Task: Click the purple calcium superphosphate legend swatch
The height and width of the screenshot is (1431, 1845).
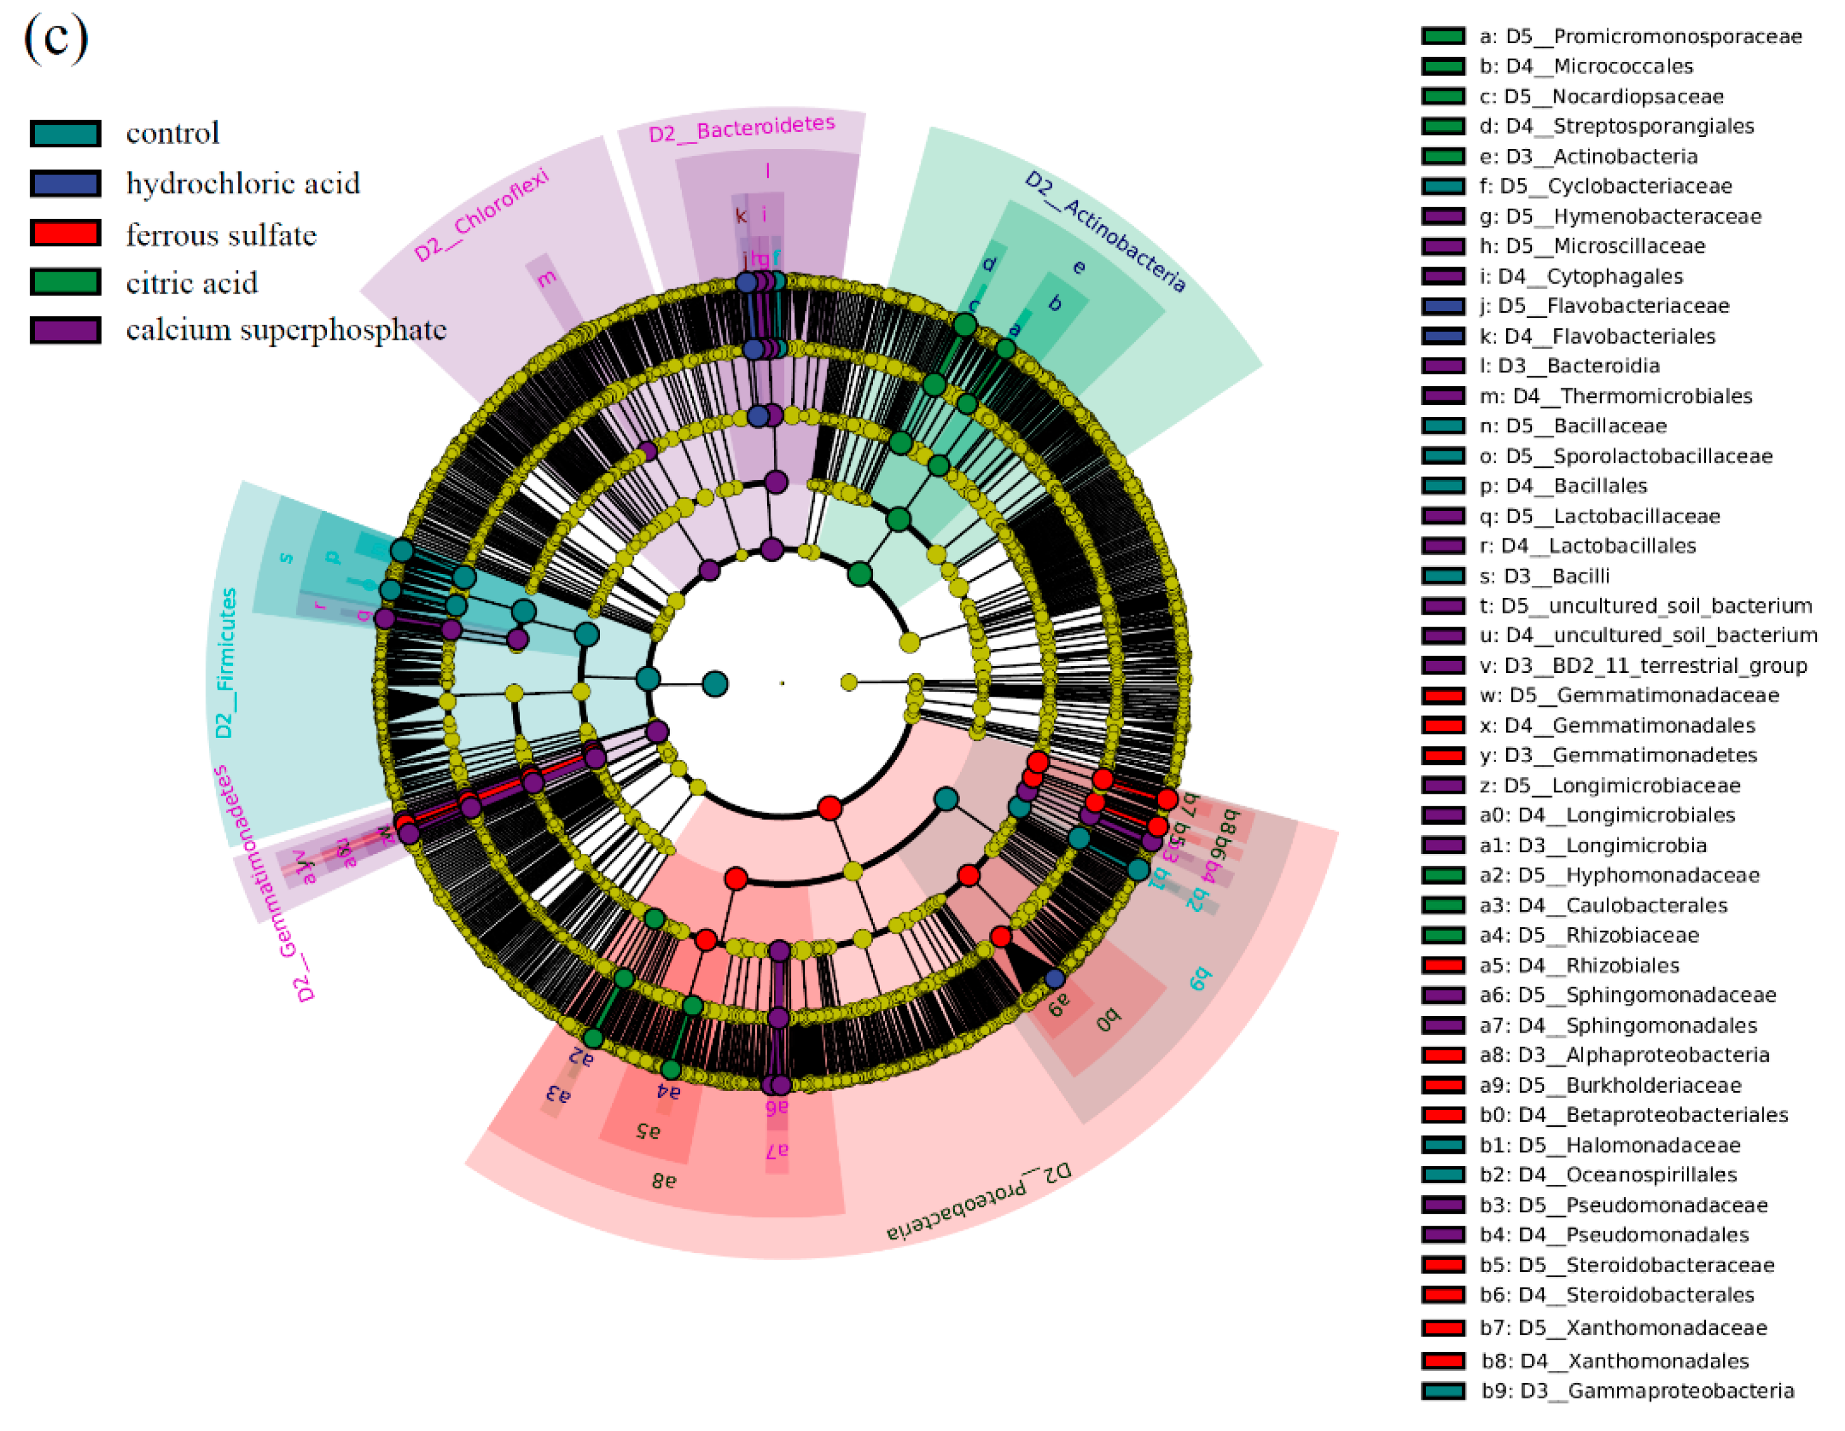Action: click(x=65, y=330)
